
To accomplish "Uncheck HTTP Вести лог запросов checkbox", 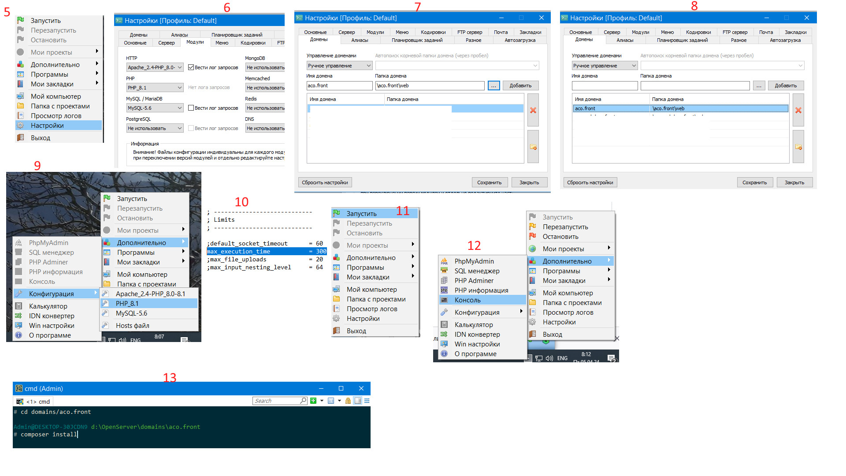I will tap(191, 67).
